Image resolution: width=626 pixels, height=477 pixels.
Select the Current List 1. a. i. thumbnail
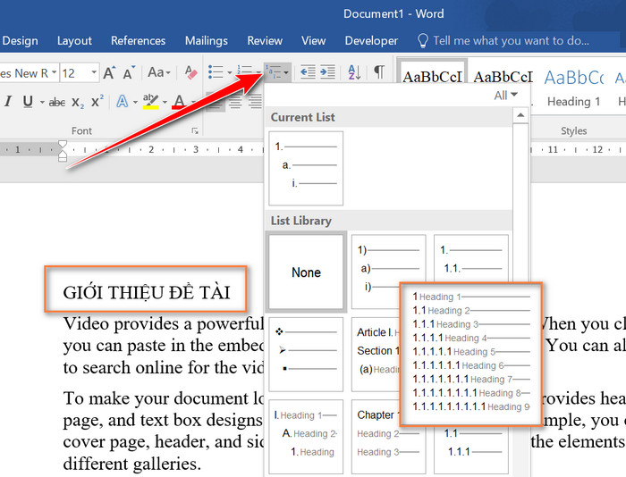click(x=306, y=168)
